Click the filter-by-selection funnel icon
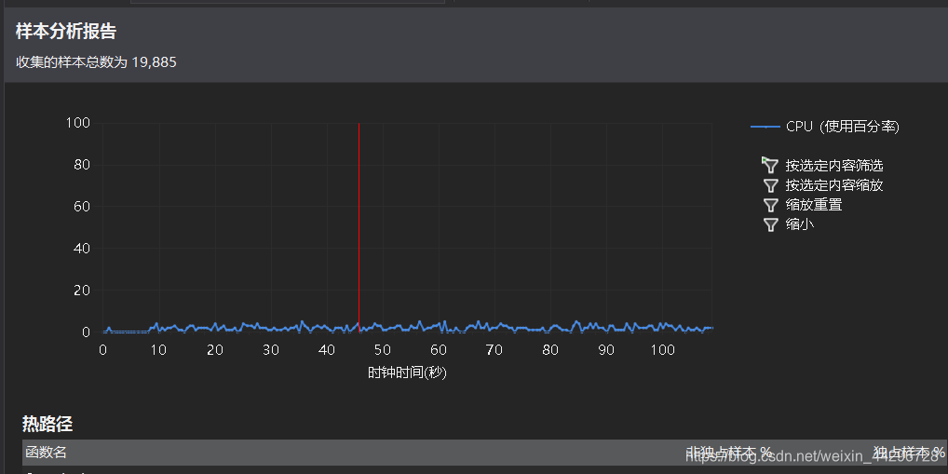 (769, 165)
